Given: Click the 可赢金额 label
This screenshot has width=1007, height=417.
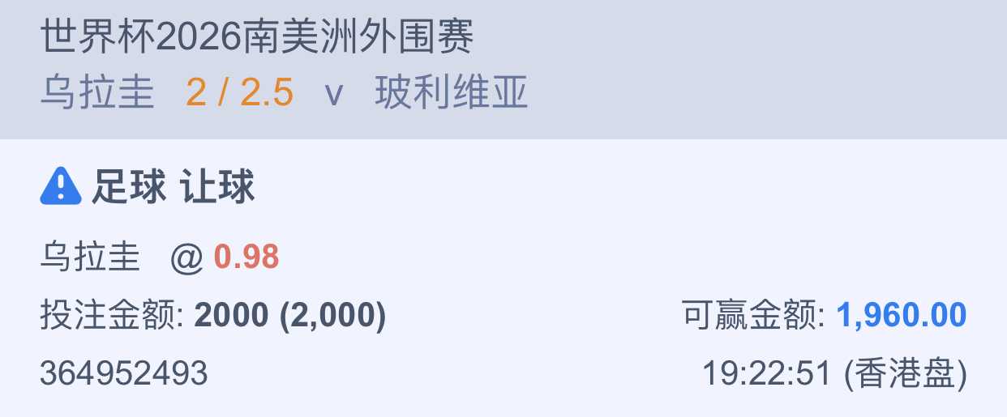Looking at the screenshot, I should (754, 316).
